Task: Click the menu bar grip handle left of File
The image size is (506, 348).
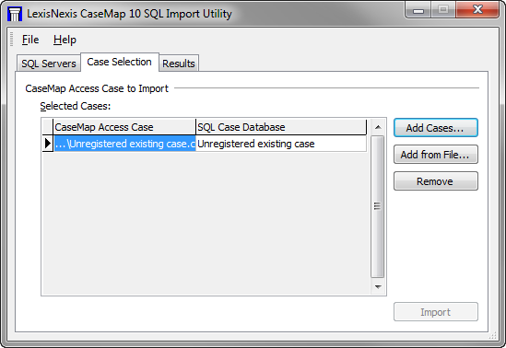Action: point(12,40)
